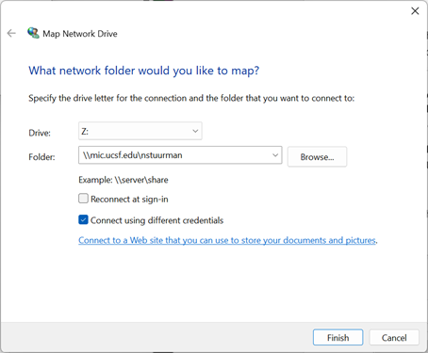
Task: Close the Map Network Drive dialog
Action: (x=415, y=11)
